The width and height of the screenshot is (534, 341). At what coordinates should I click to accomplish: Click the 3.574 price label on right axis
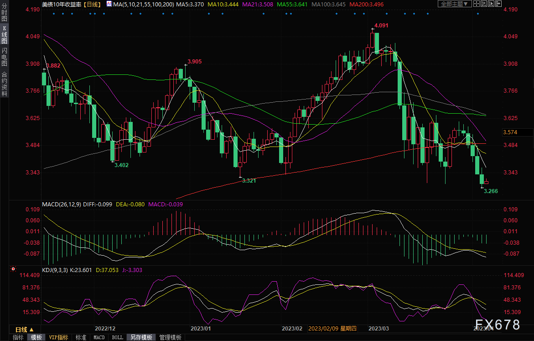[510, 132]
